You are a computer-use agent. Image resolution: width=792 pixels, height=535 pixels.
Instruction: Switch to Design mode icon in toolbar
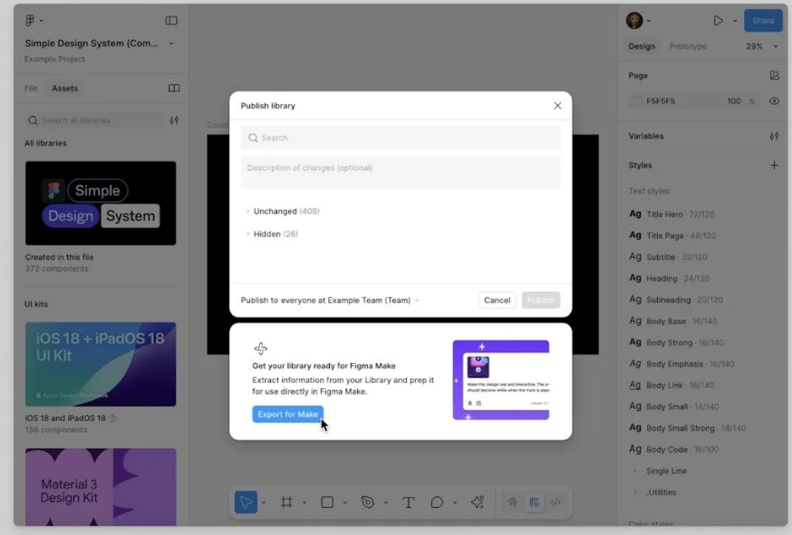[534, 502]
